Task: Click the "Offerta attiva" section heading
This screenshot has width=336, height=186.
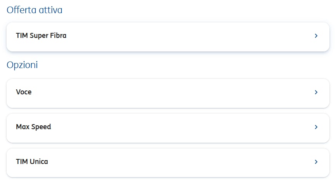Action: (x=35, y=10)
